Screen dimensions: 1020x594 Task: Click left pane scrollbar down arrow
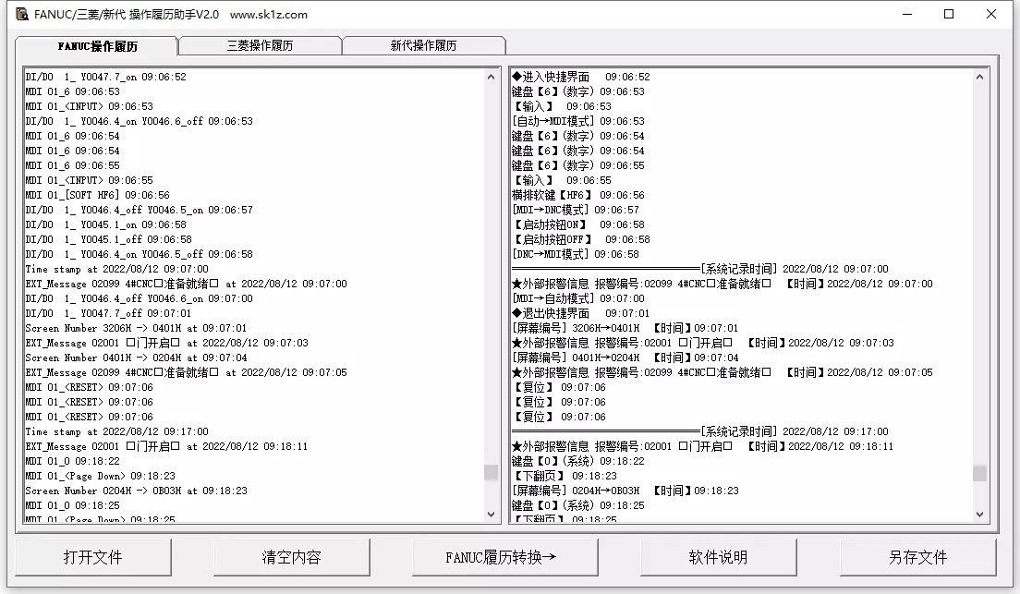click(492, 515)
